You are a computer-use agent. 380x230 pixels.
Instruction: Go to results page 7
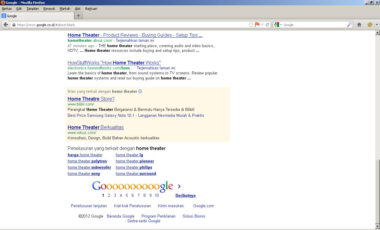[x=138, y=195]
